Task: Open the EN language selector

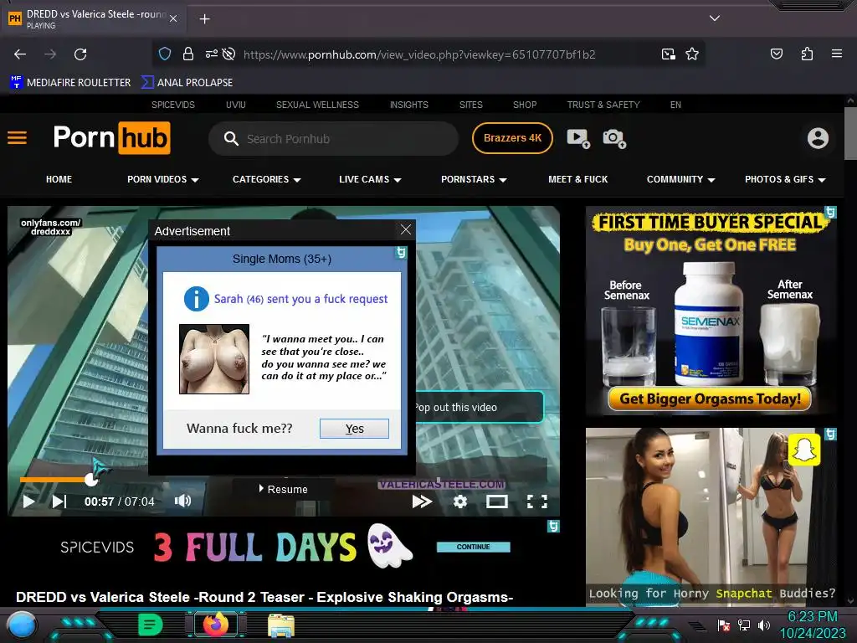Action: click(675, 105)
